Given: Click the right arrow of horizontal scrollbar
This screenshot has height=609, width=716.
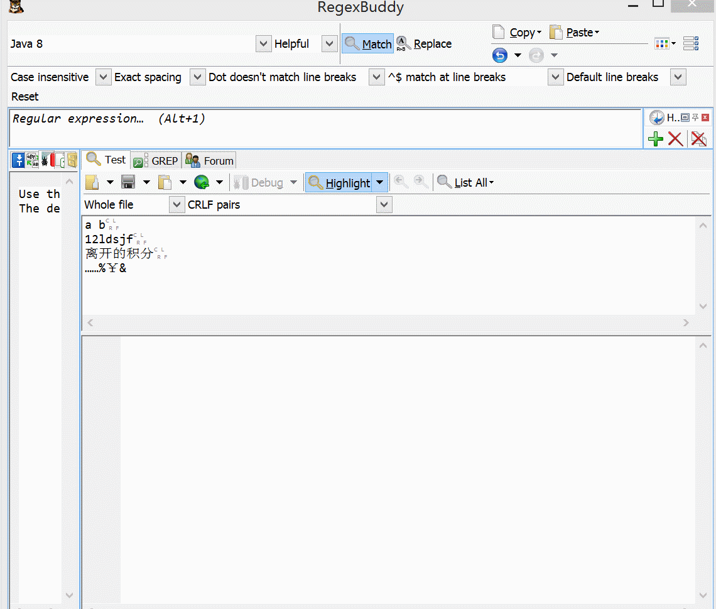Looking at the screenshot, I should (x=685, y=323).
